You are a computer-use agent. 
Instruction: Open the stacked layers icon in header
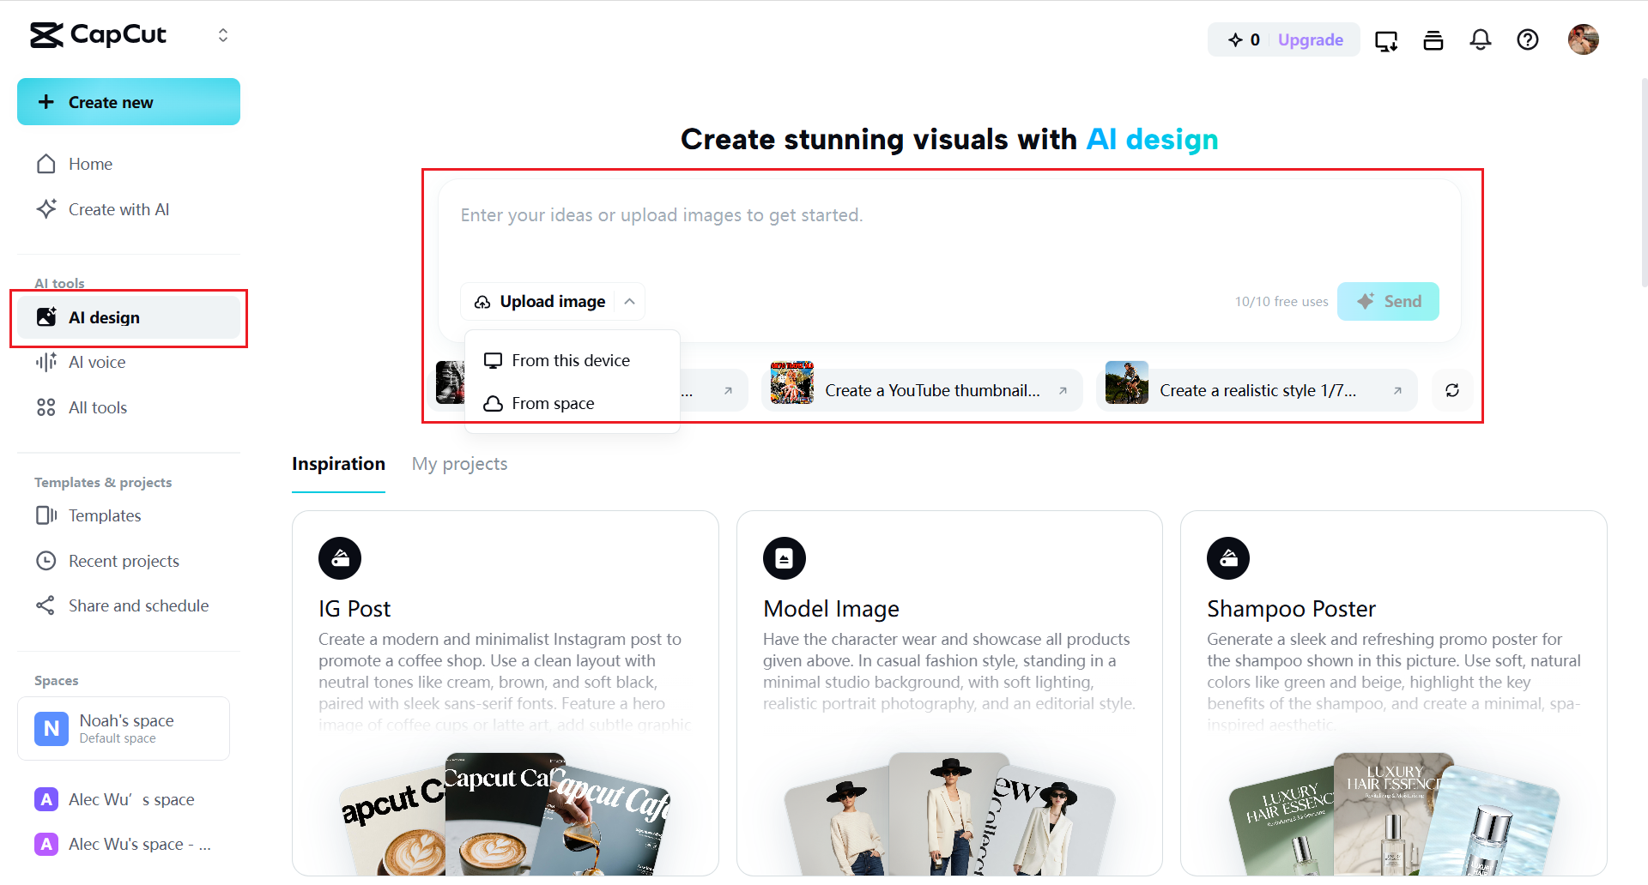(x=1433, y=40)
